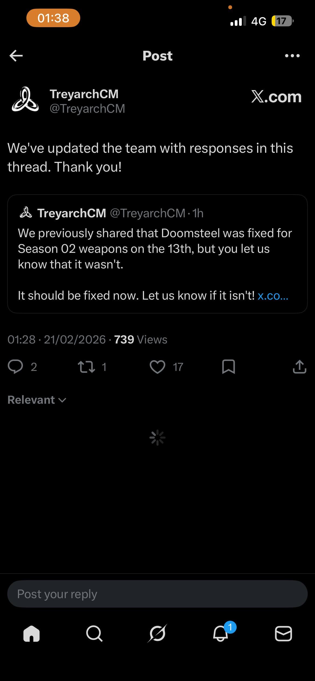
Task: Bookmark this post
Action: 228,367
